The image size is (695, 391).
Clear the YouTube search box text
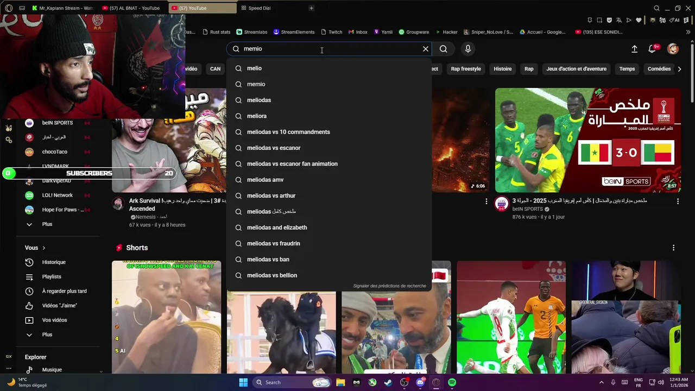click(426, 49)
